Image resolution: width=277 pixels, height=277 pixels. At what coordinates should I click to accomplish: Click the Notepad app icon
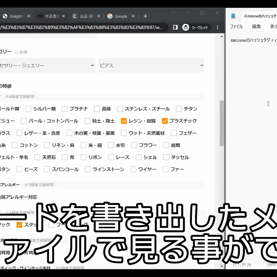pyautogui.click(x=233, y=16)
